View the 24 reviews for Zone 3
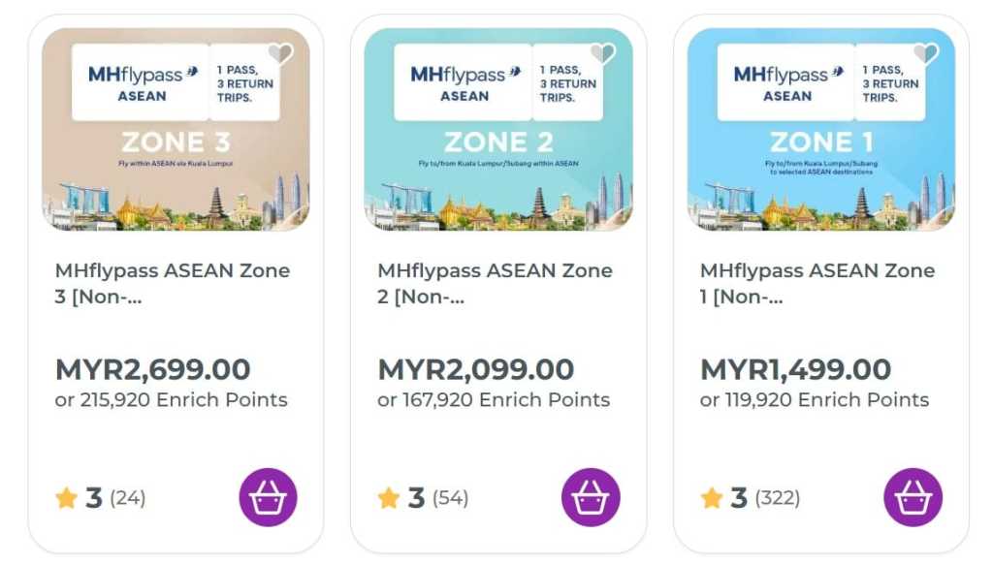 127,498
